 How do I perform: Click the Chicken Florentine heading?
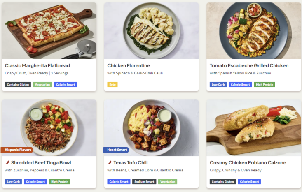(129, 65)
